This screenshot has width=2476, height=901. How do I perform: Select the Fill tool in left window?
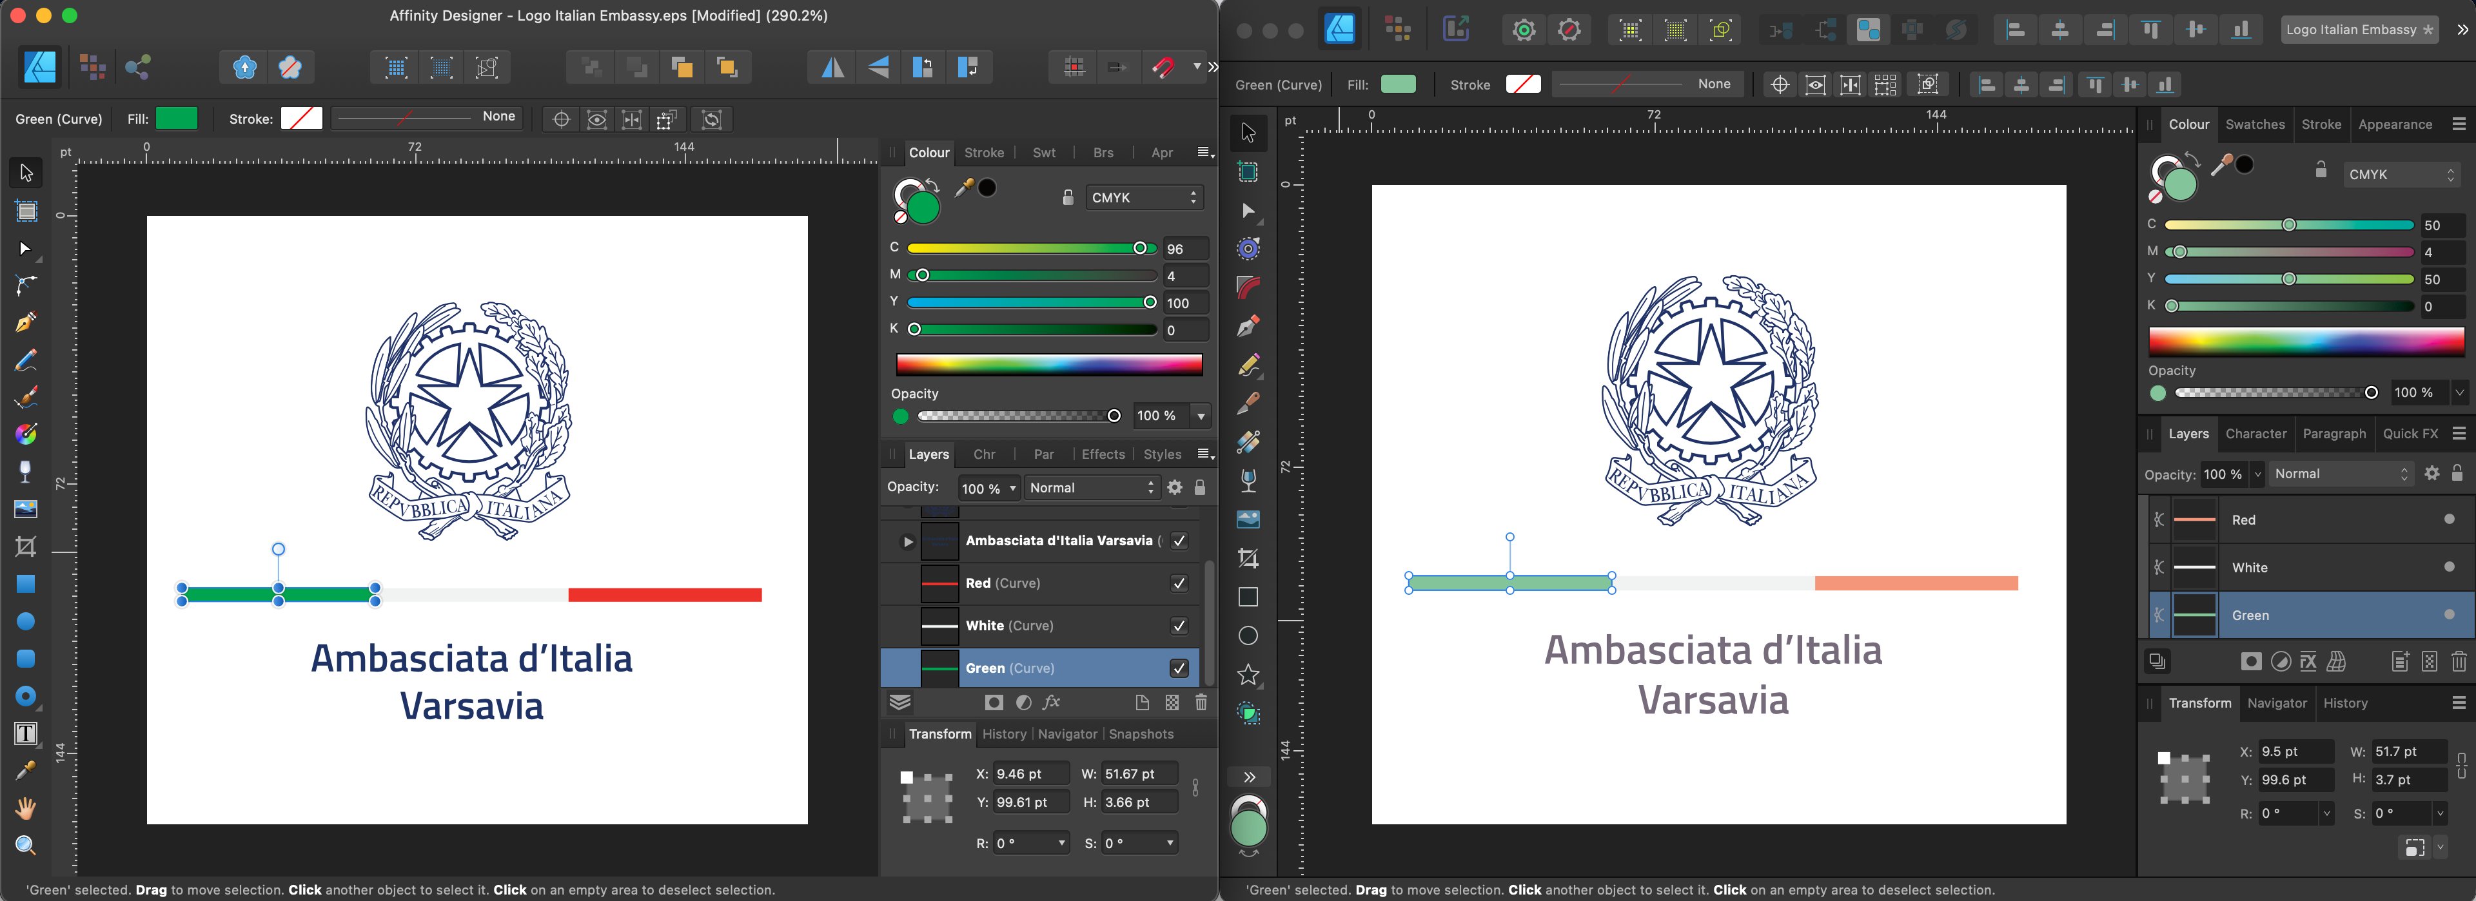tap(26, 434)
